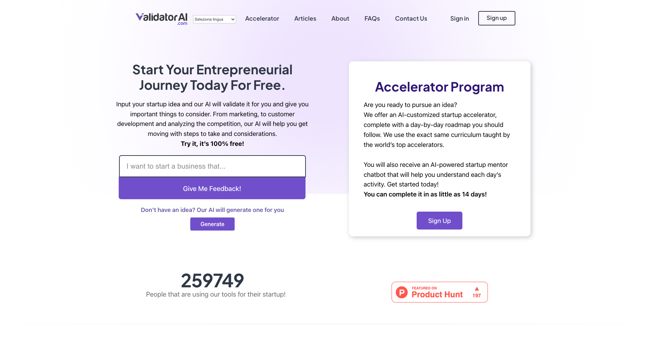This screenshot has width=653, height=341.
Task: Open the Contact Us page
Action: pyautogui.click(x=411, y=19)
